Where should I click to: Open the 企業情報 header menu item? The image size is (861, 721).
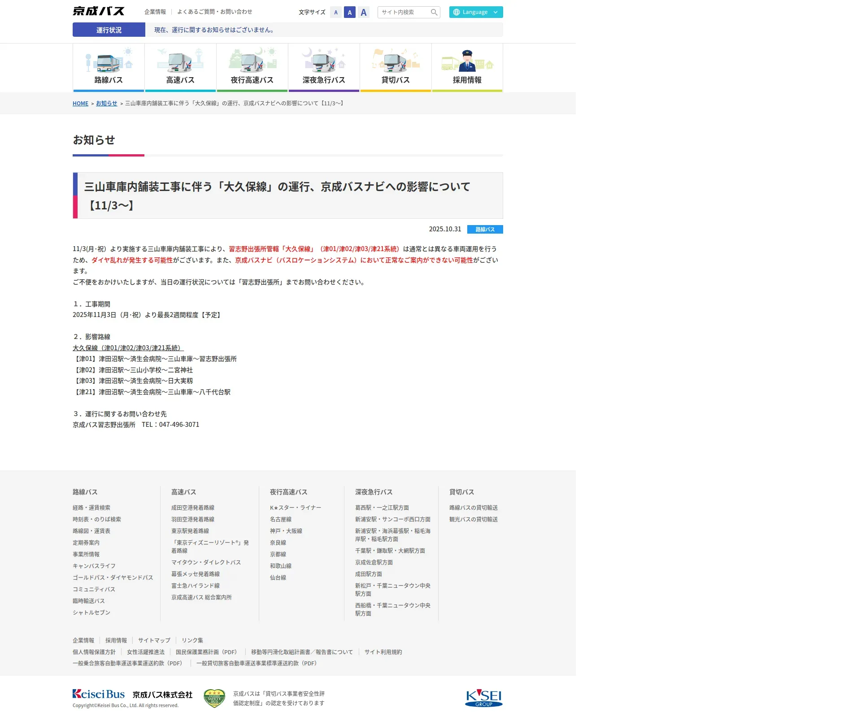point(155,12)
